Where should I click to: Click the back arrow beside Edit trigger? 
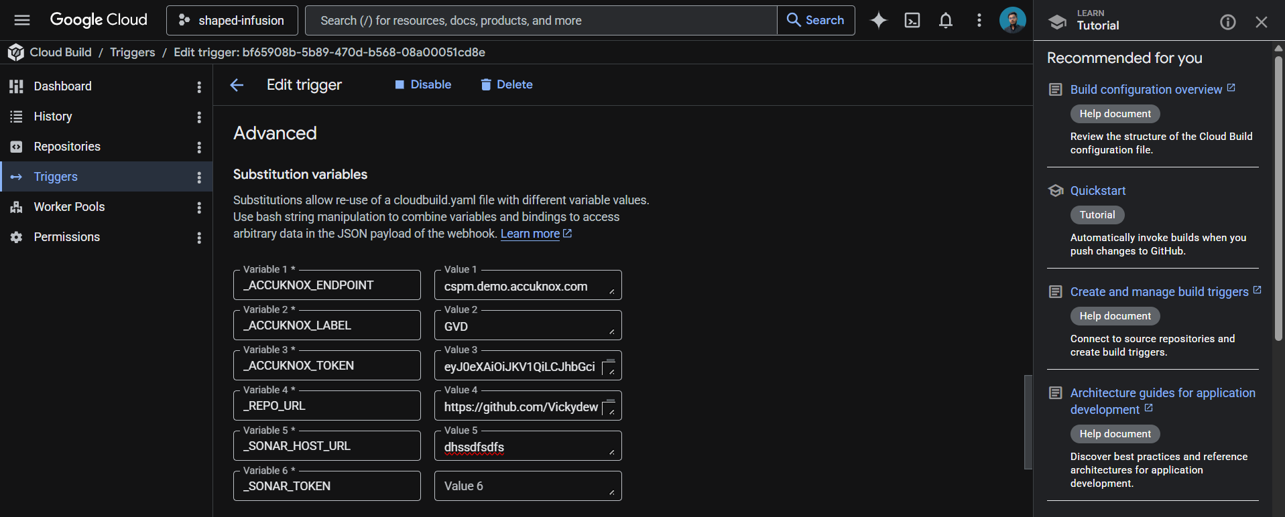coord(237,85)
